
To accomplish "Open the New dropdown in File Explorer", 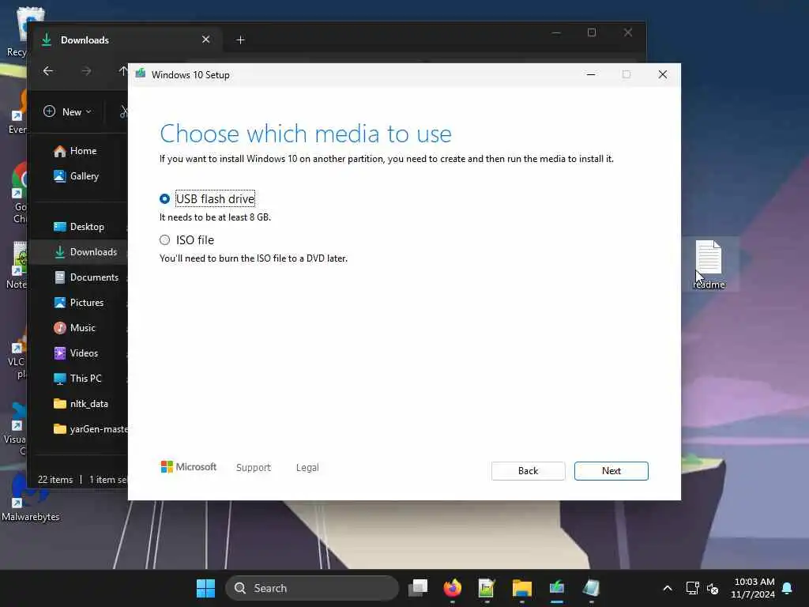I will [68, 112].
